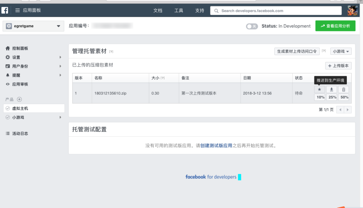Image resolution: width=363 pixels, height=208 pixels.
Task: Expand the 用户身份 sidebar section
Action: click(7, 66)
